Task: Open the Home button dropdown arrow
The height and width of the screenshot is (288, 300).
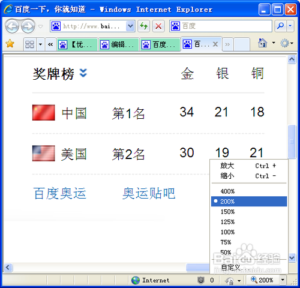Action: pos(274,43)
